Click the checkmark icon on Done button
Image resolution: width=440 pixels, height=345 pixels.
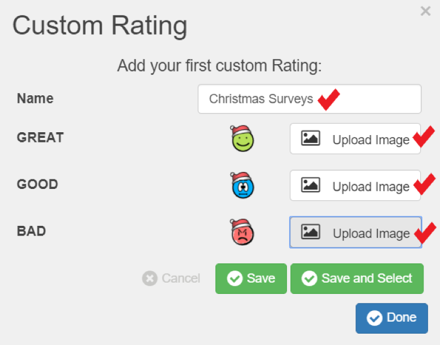(x=374, y=318)
